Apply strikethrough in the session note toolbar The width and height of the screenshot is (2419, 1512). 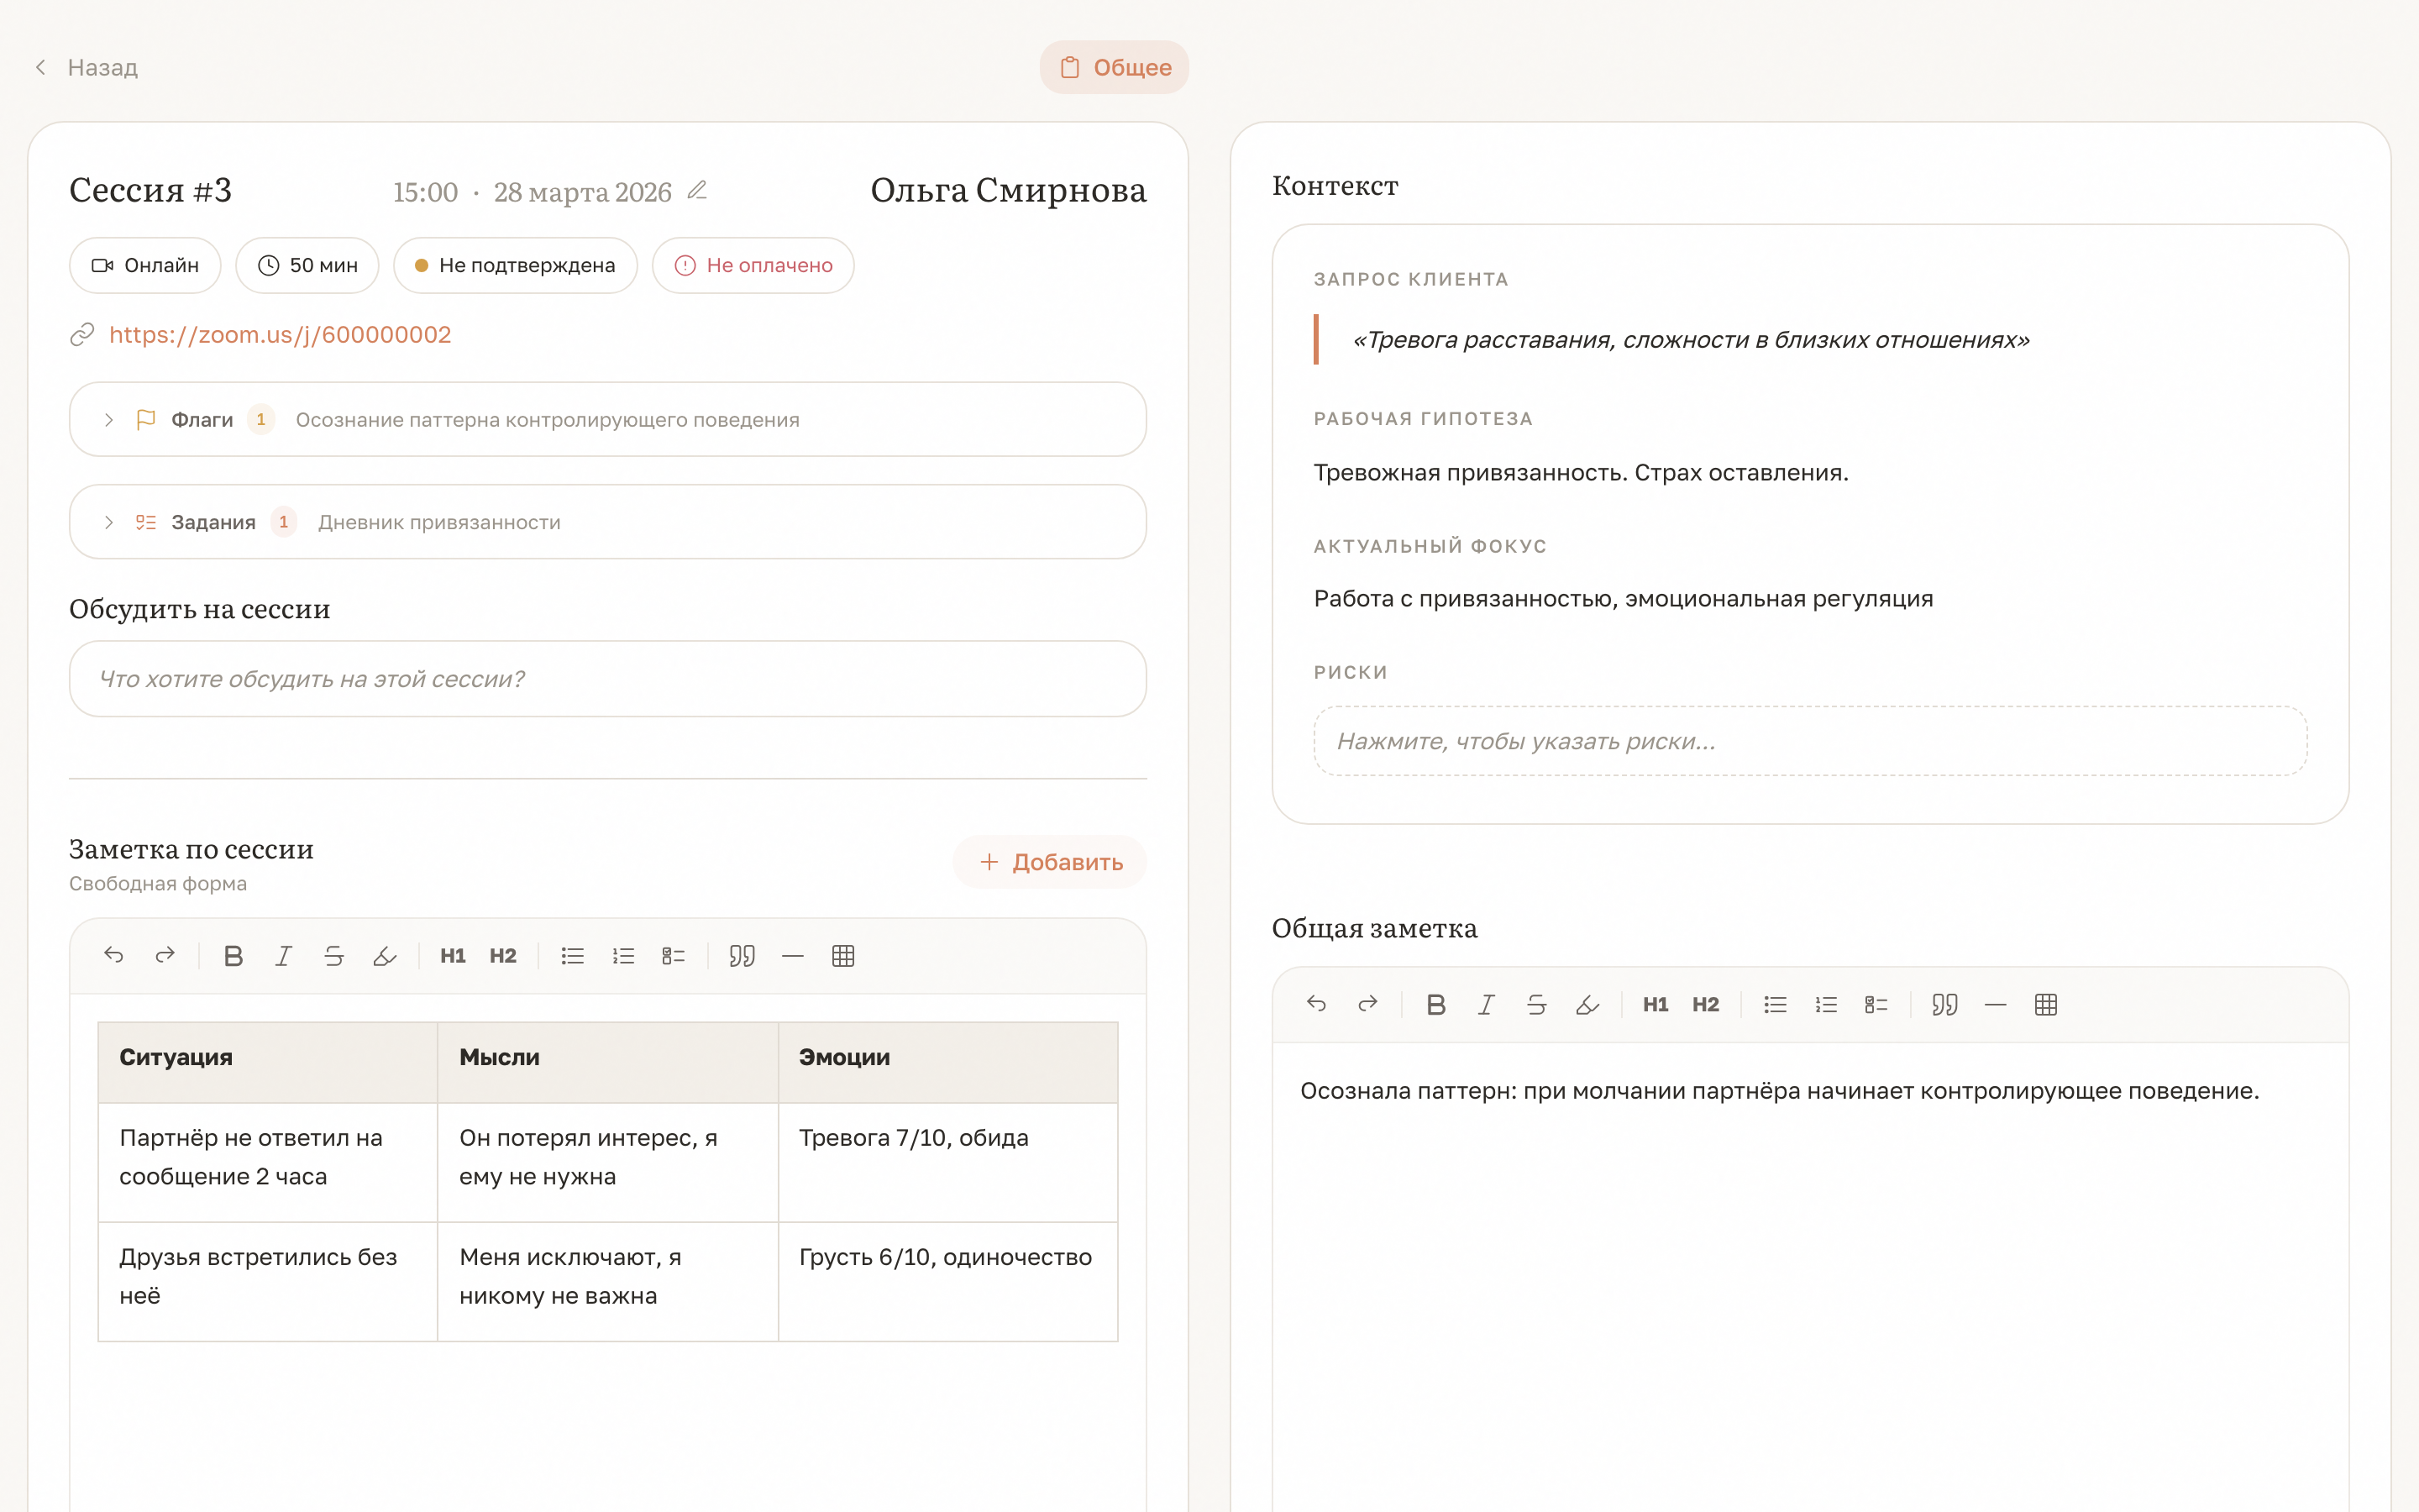click(x=333, y=955)
